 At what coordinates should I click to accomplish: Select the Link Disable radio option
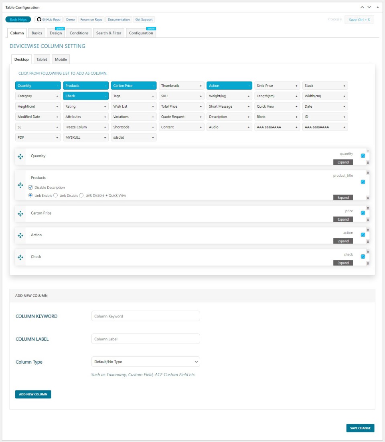[x=56, y=195]
